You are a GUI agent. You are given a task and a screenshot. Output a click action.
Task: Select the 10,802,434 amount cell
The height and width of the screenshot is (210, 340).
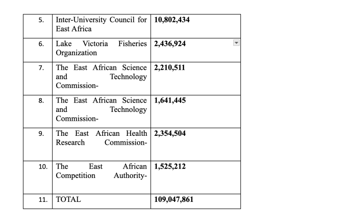click(172, 20)
